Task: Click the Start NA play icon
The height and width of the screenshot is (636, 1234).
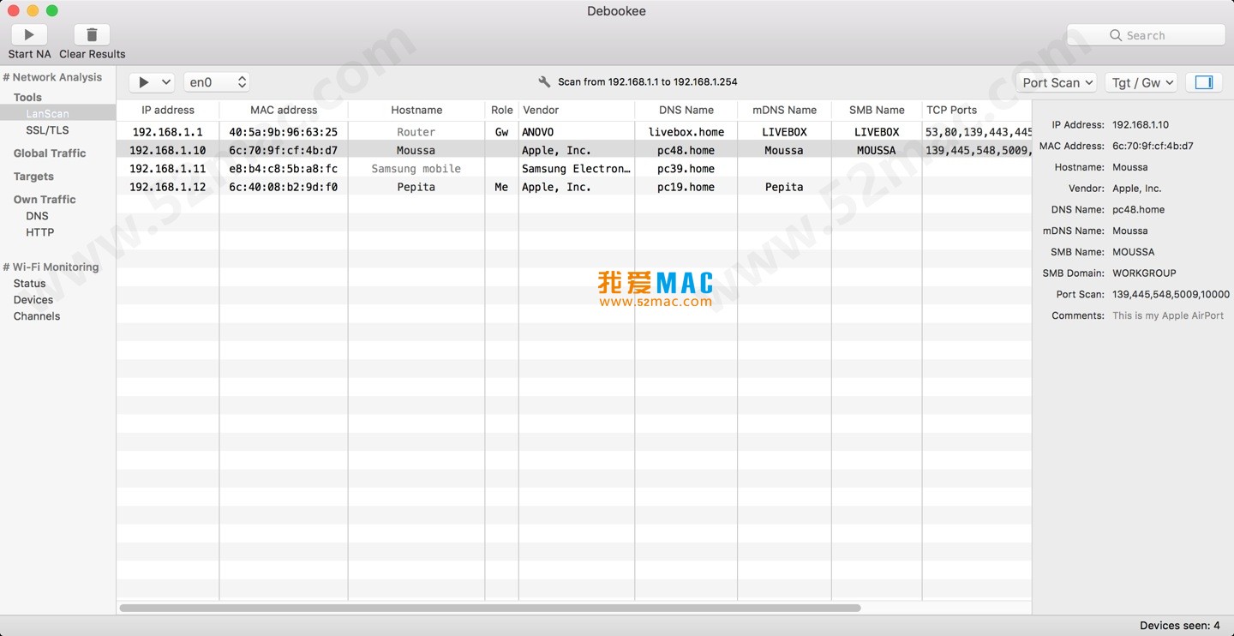Action: tap(29, 34)
